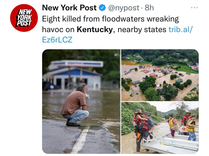Open the @nypost handle link
Viewport: 209px width, 156px height.
tap(124, 8)
